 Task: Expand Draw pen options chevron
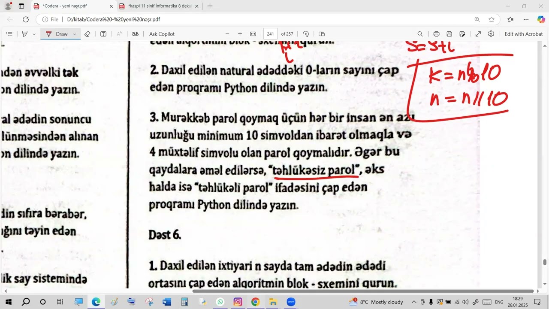coord(75,34)
